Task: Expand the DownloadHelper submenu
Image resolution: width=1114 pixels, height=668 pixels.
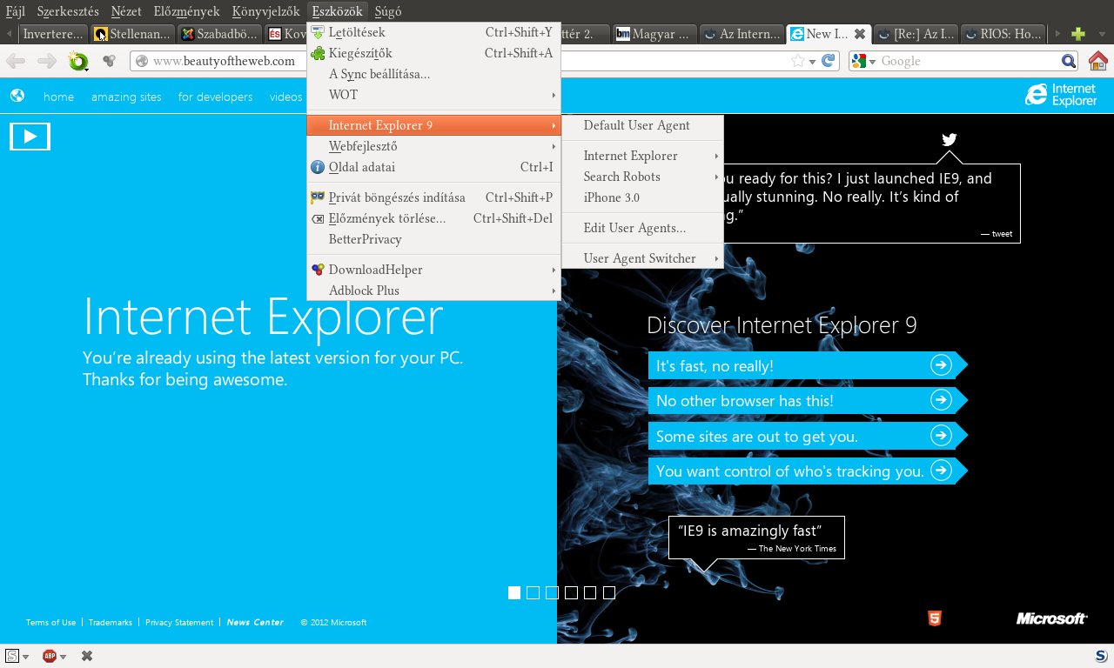Action: (433, 270)
